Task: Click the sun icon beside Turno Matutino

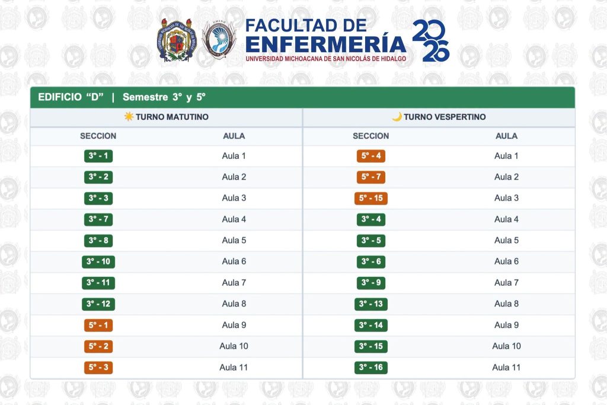Action: click(129, 116)
